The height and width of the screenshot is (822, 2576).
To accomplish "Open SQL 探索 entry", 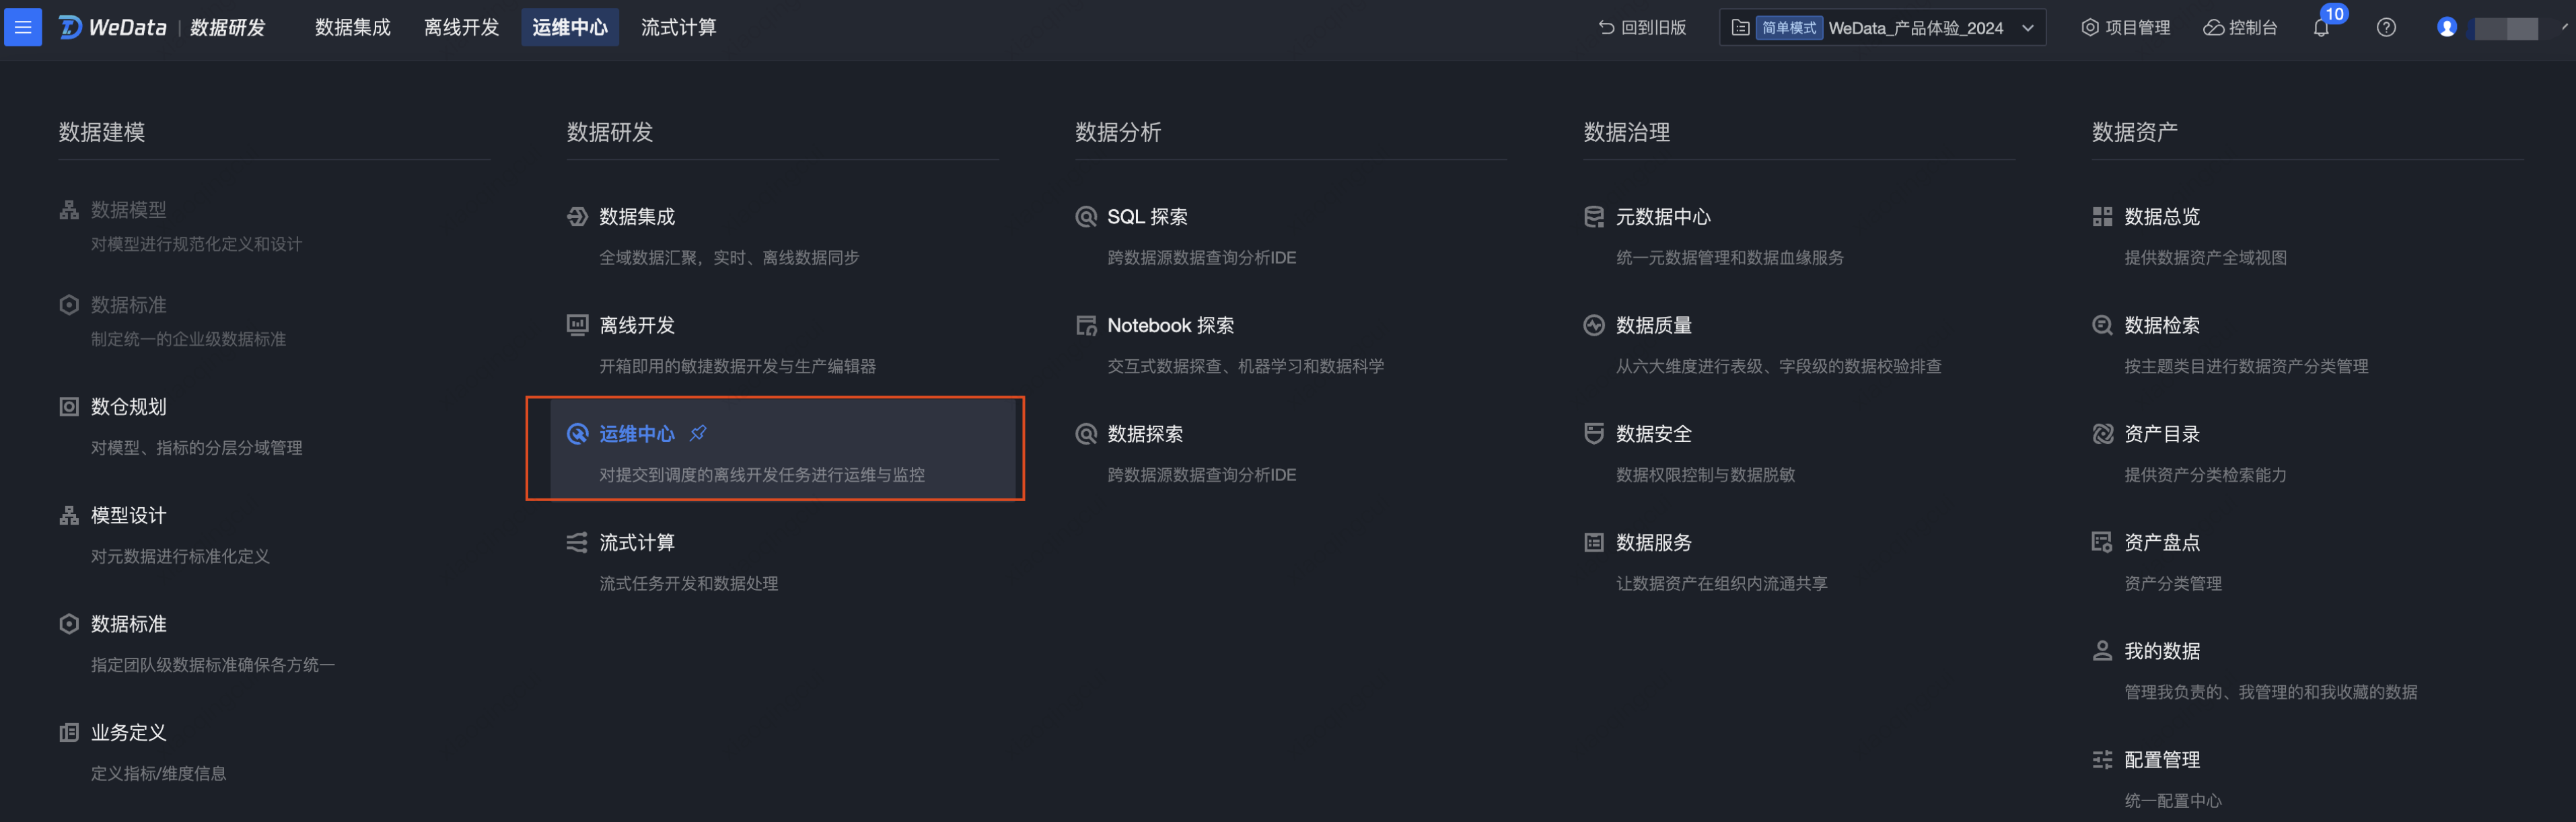I will pyautogui.click(x=1147, y=217).
